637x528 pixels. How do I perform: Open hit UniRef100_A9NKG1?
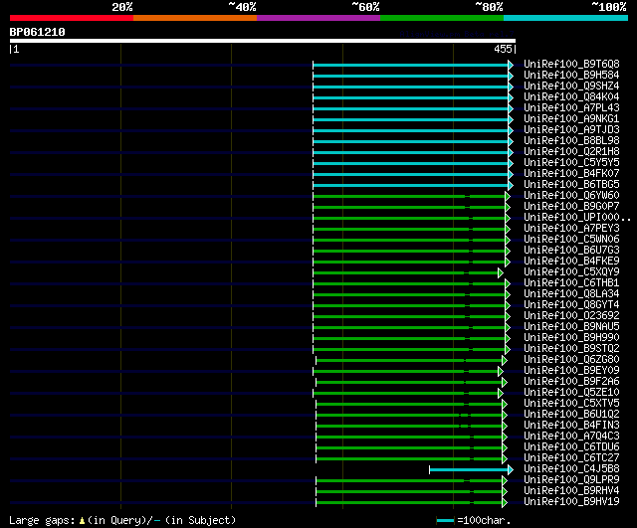571,119
